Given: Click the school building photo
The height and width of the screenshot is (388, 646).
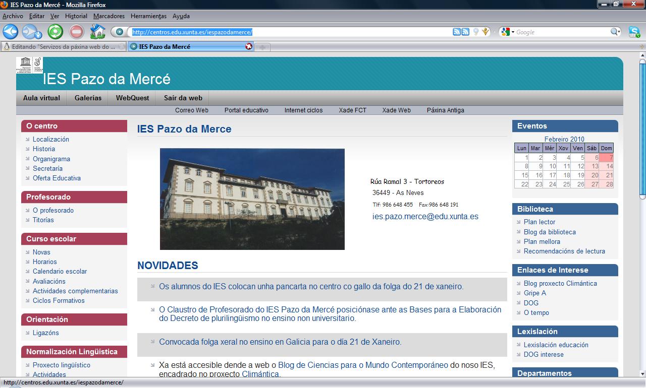Looking at the screenshot, I should tap(252, 199).
